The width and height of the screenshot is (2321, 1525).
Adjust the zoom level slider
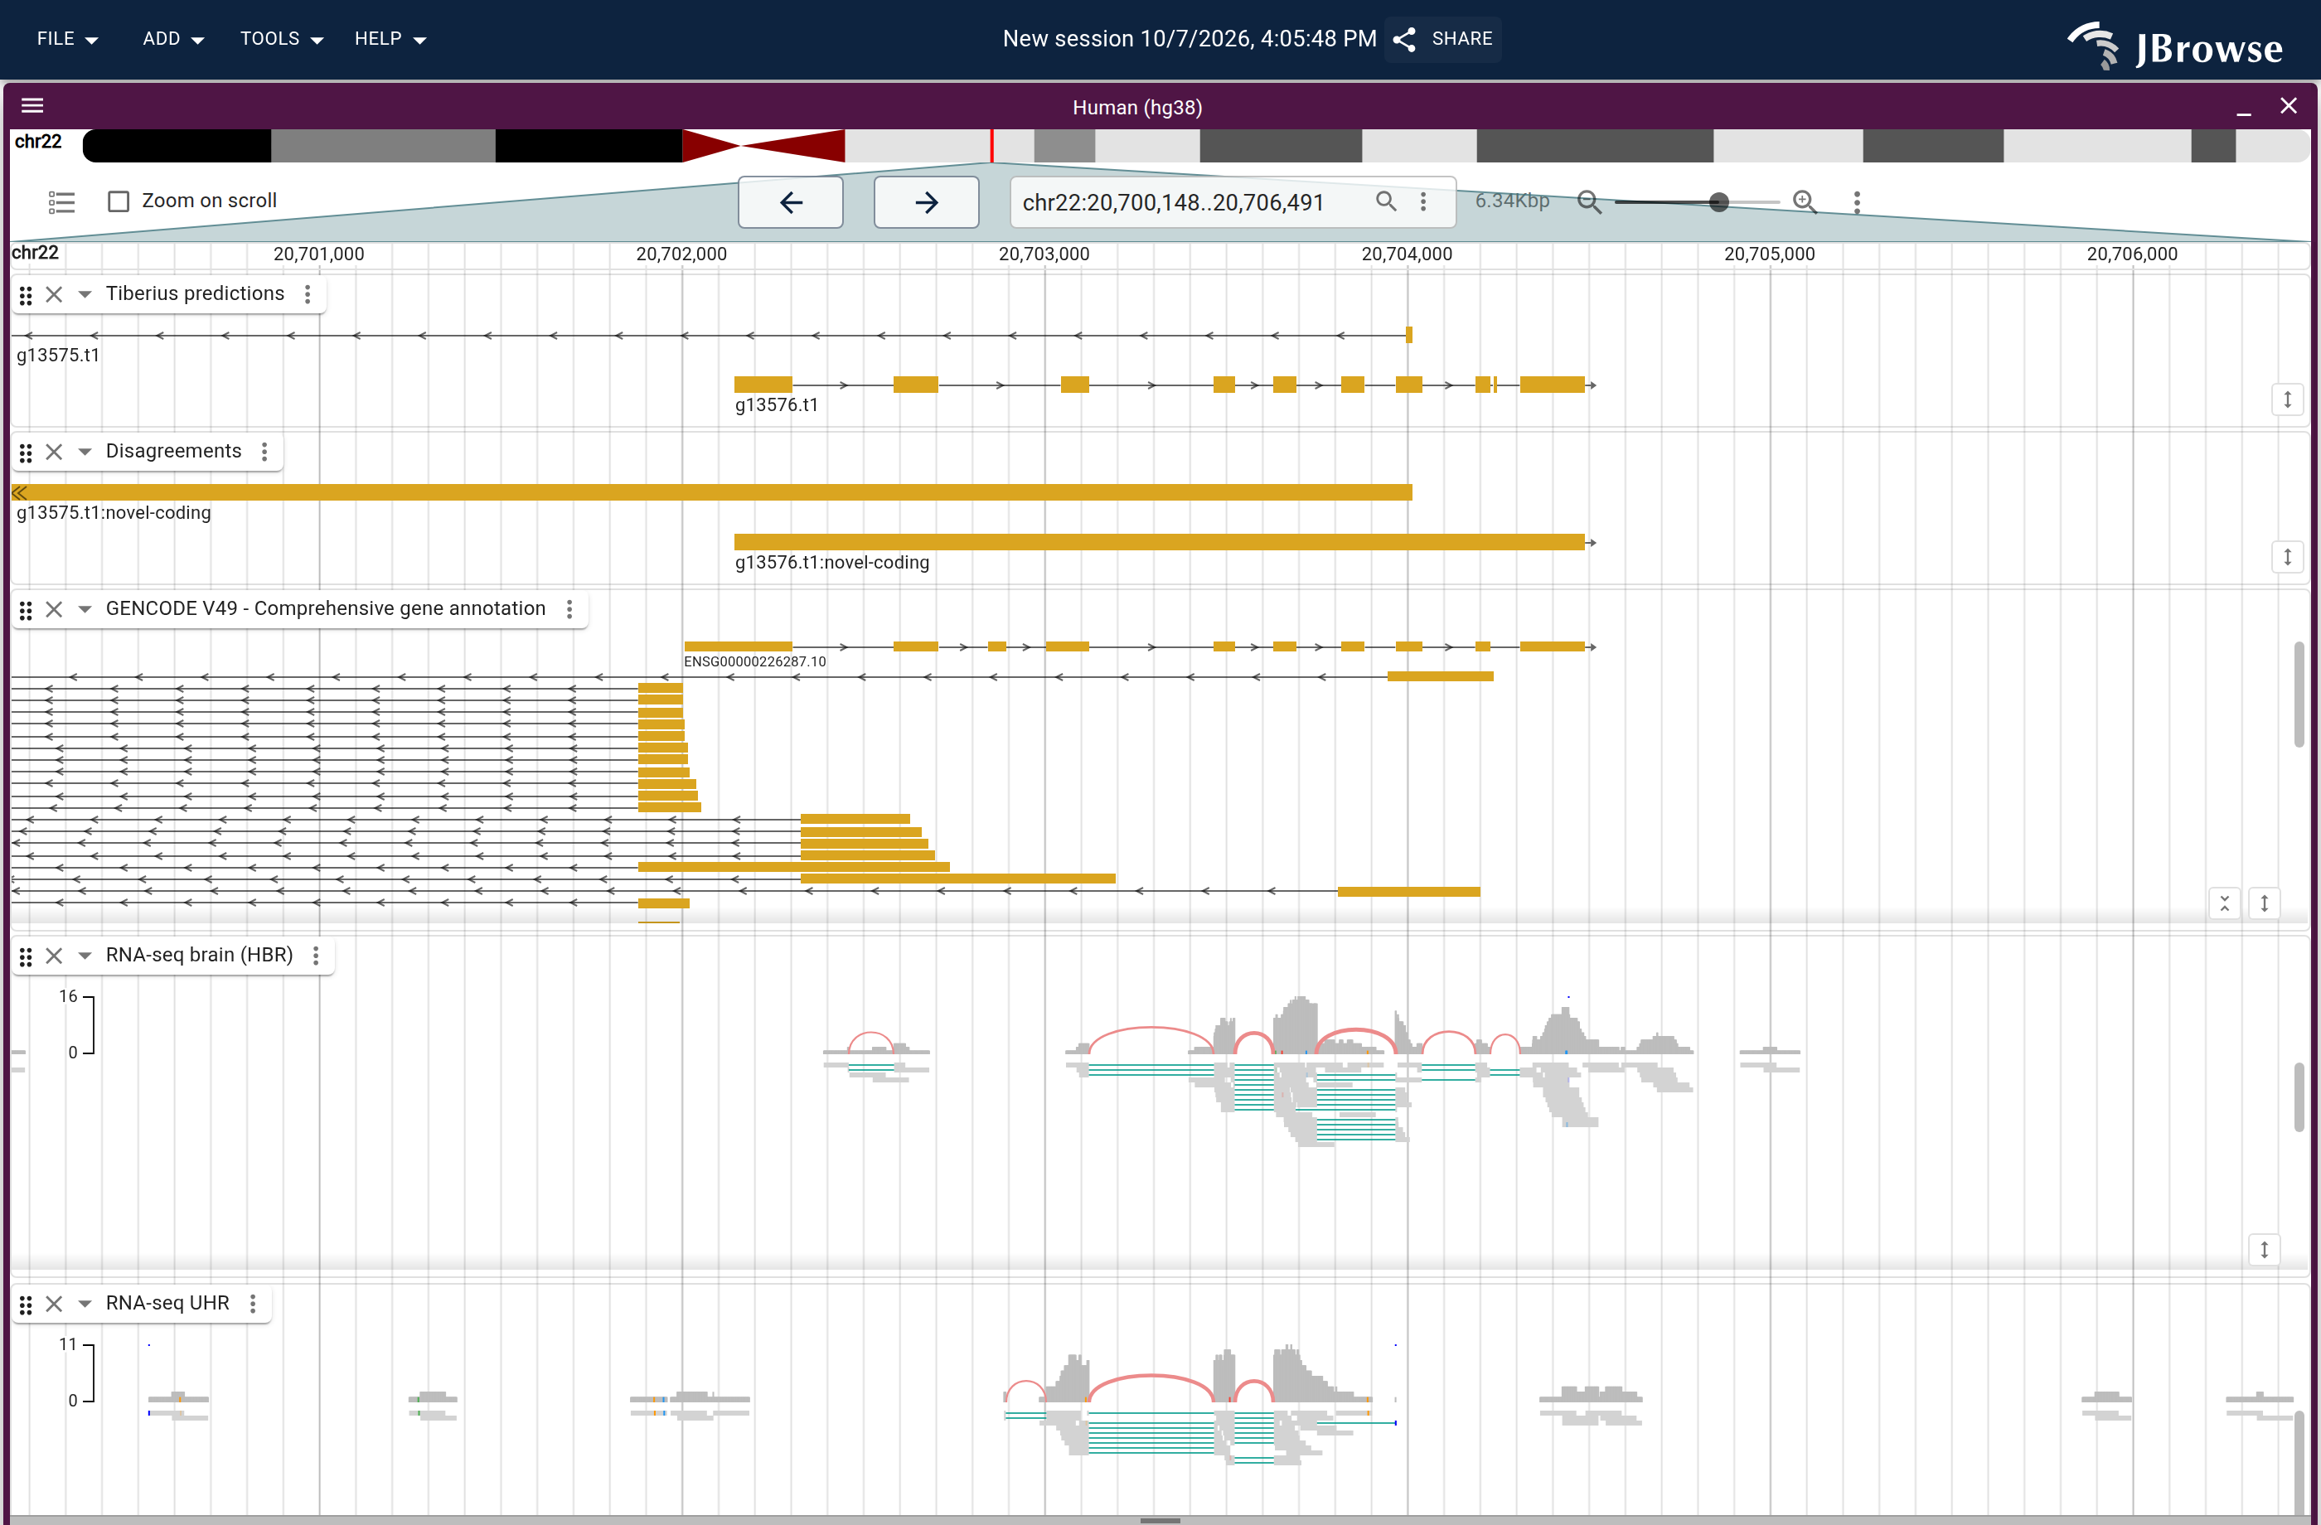click(x=1698, y=202)
